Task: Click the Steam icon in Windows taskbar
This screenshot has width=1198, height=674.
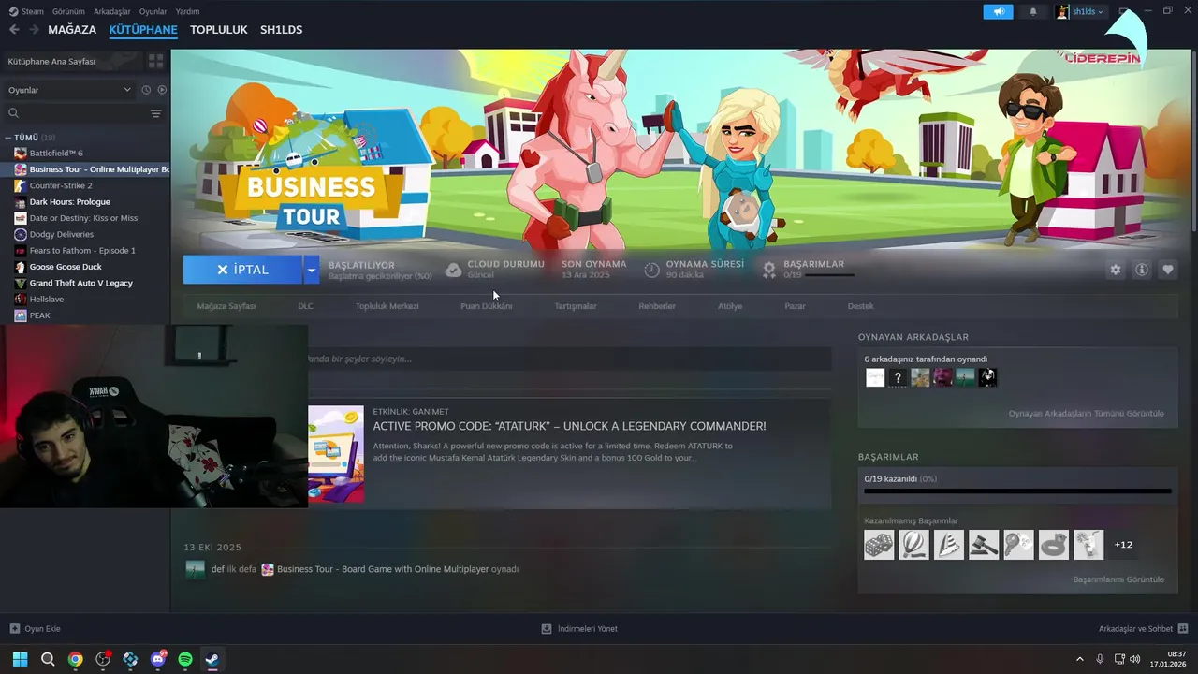Action: 212,659
